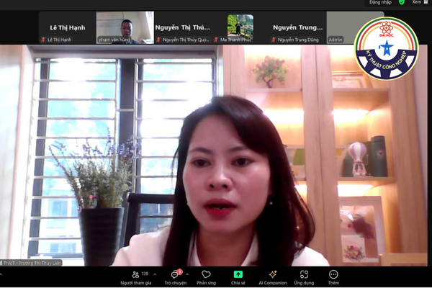Click the main speaker video area
Image resolution: width=432 pixels, height=288 pixels.
[216, 158]
